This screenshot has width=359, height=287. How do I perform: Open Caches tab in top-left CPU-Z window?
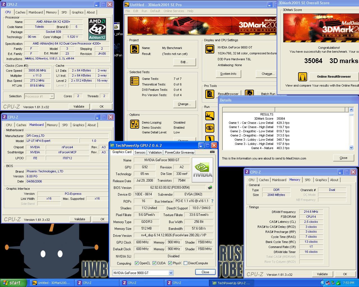(20, 12)
